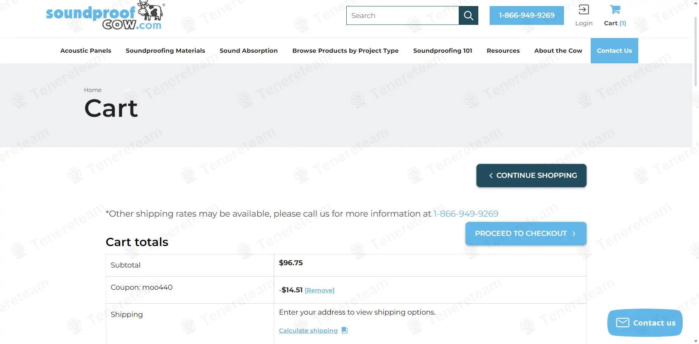Open the Sound Absorption menu
The height and width of the screenshot is (344, 699).
(x=249, y=50)
